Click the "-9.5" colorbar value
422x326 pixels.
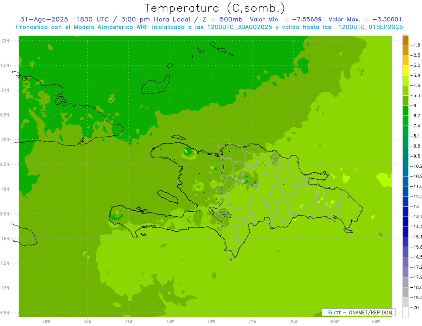[416, 156]
